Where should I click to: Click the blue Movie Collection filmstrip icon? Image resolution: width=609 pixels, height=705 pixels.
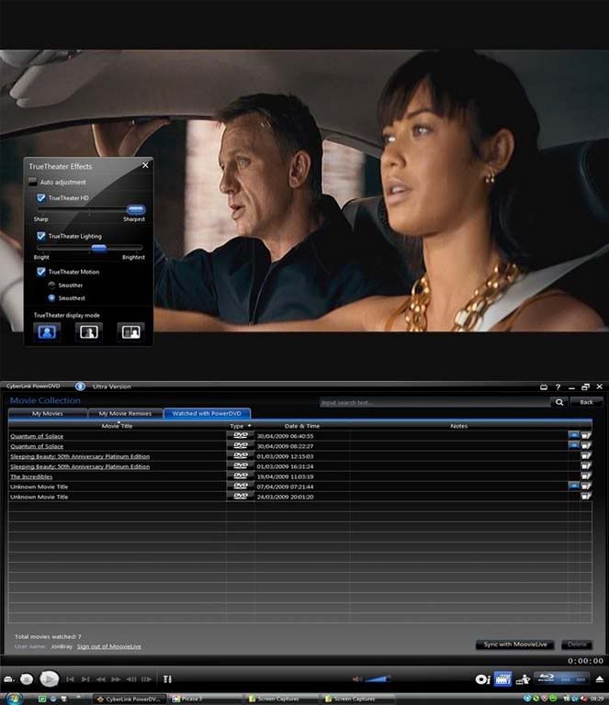tap(502, 679)
